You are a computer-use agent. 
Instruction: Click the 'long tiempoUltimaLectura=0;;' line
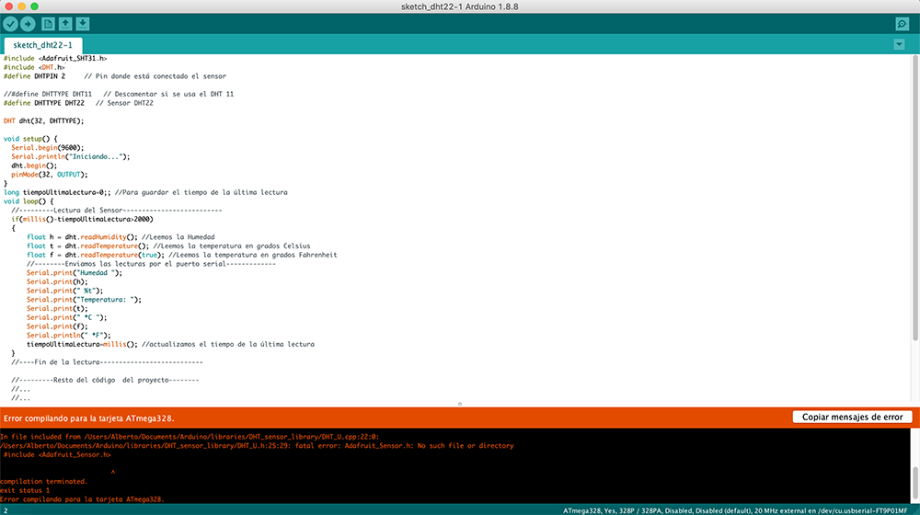(145, 192)
